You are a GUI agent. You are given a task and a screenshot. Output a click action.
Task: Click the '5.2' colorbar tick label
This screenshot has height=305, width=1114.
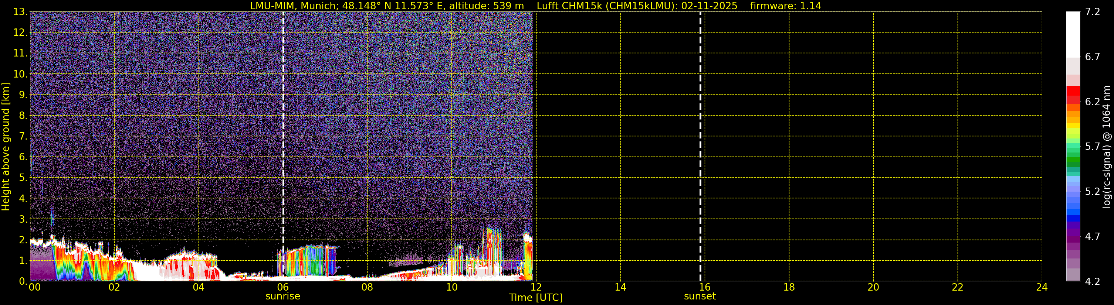(1093, 192)
